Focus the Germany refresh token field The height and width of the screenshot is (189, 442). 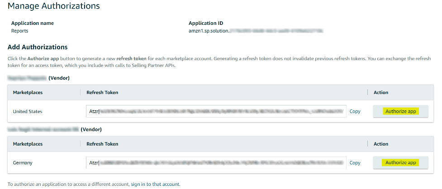pos(216,162)
